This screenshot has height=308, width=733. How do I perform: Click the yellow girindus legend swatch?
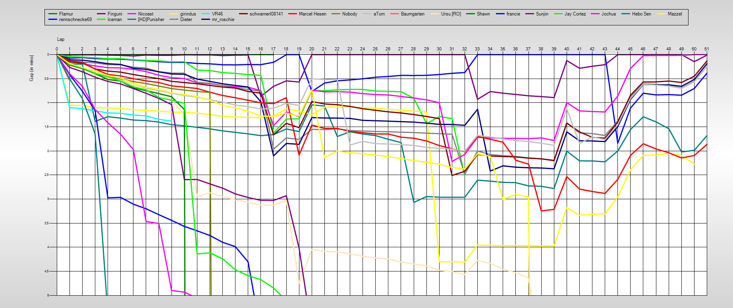click(x=174, y=14)
